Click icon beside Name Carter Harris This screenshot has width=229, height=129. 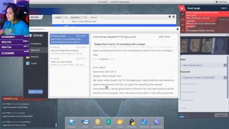pos(225,65)
